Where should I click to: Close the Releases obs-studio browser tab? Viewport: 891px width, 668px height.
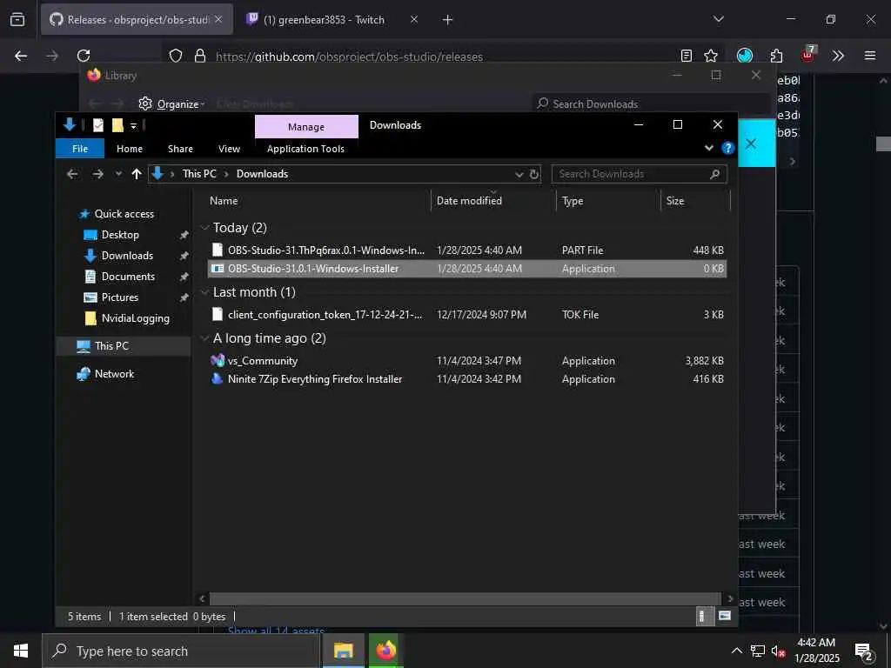[x=218, y=19]
